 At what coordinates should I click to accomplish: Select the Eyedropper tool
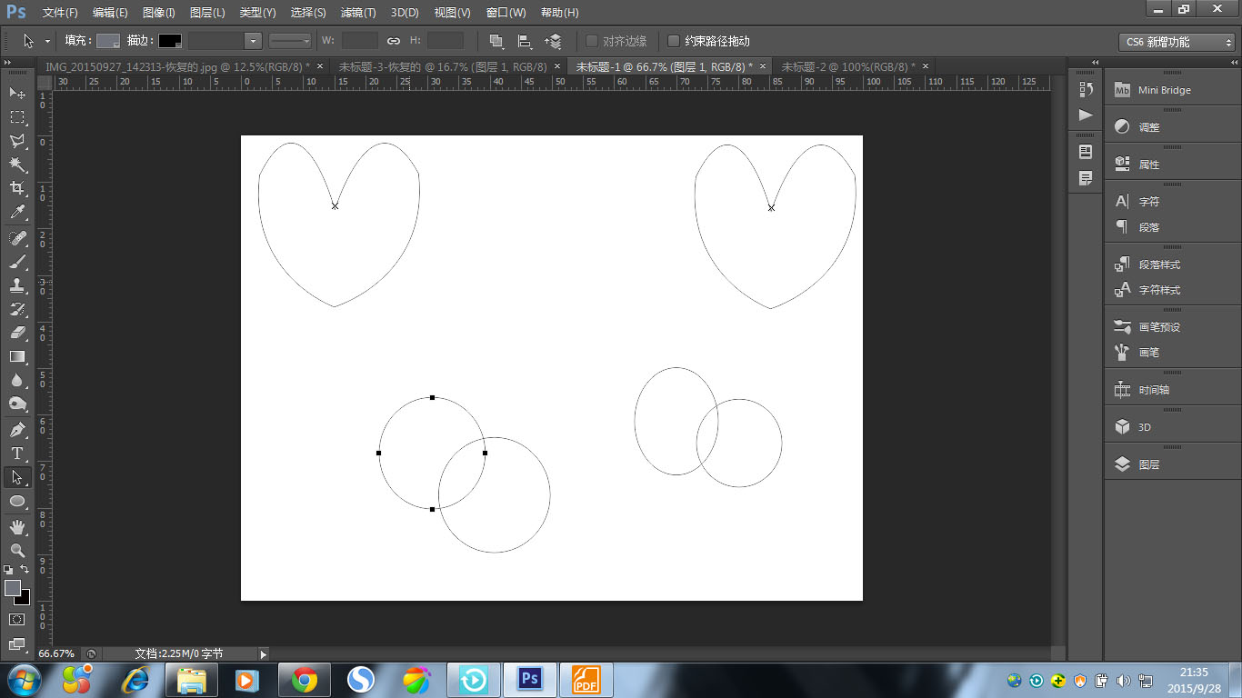click(17, 213)
